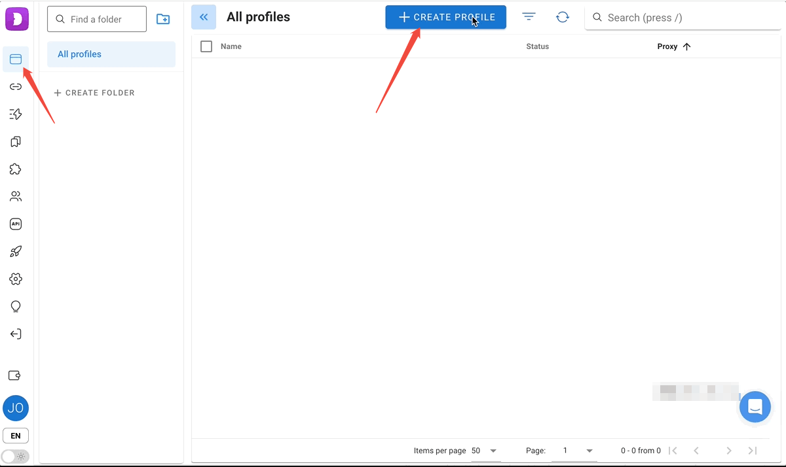The height and width of the screenshot is (467, 786).
Task: Click the logout arrow icon
Action: tap(16, 334)
